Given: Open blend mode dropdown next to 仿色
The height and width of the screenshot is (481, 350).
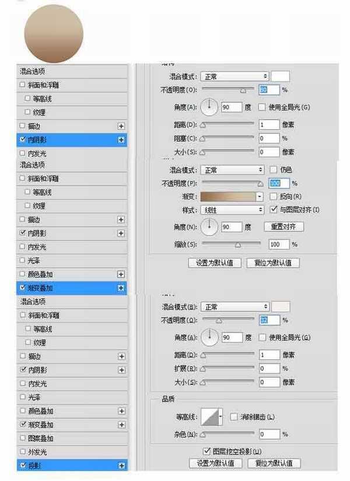Looking at the screenshot, I should click(x=232, y=170).
